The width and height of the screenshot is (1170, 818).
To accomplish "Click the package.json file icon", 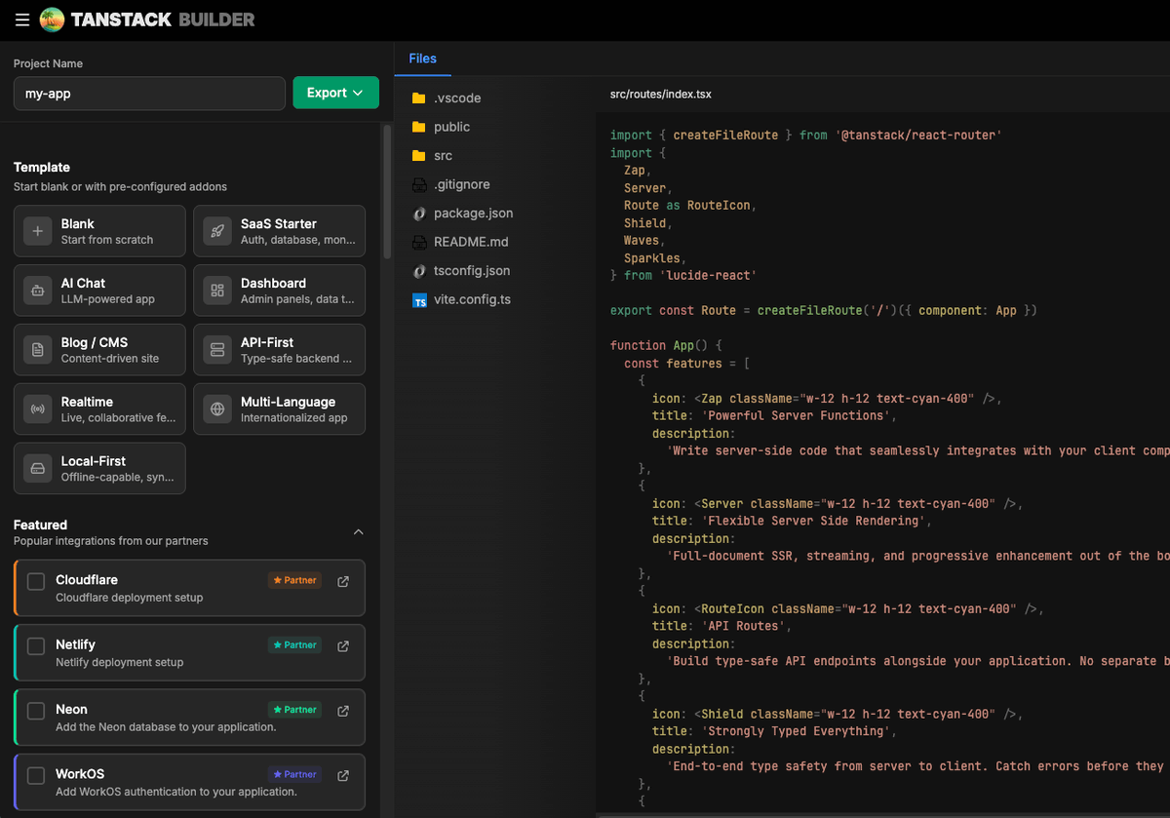I will (419, 214).
